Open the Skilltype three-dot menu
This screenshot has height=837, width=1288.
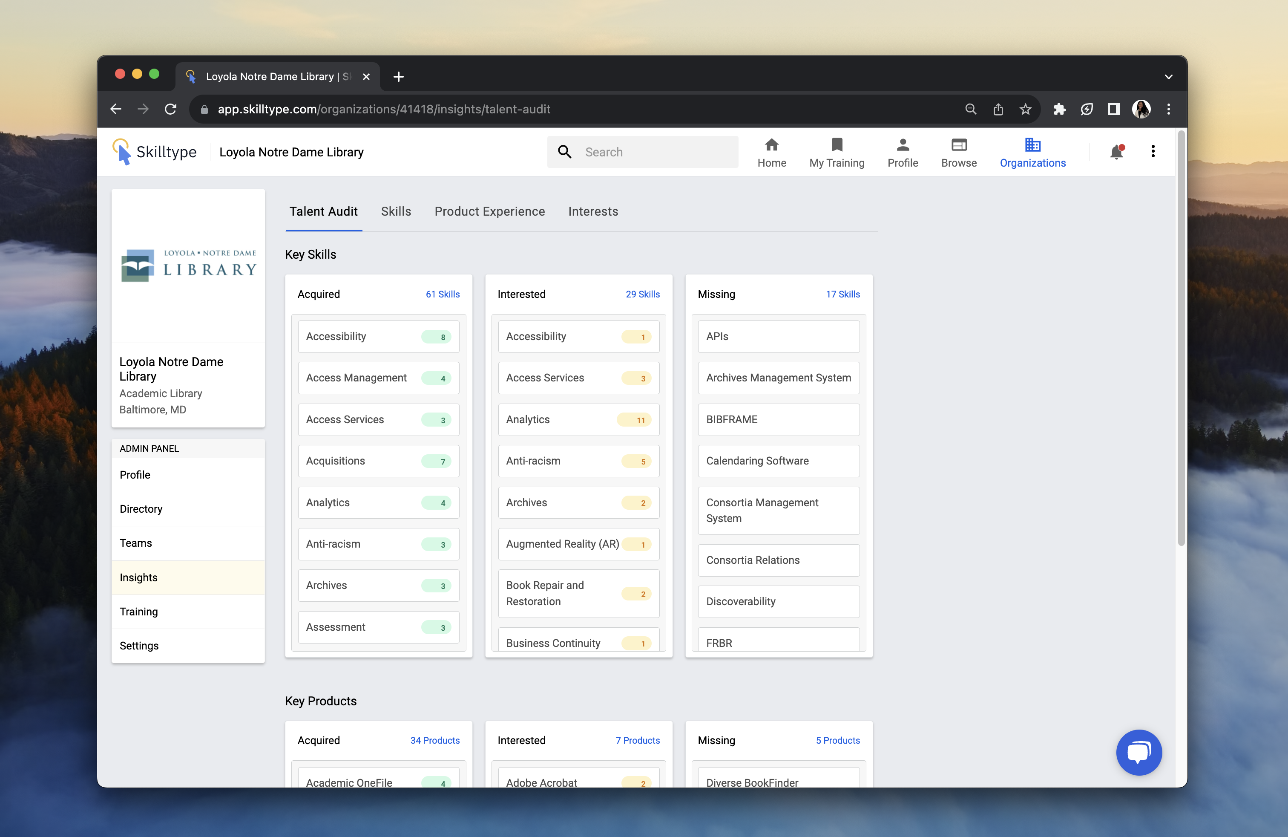pos(1153,152)
